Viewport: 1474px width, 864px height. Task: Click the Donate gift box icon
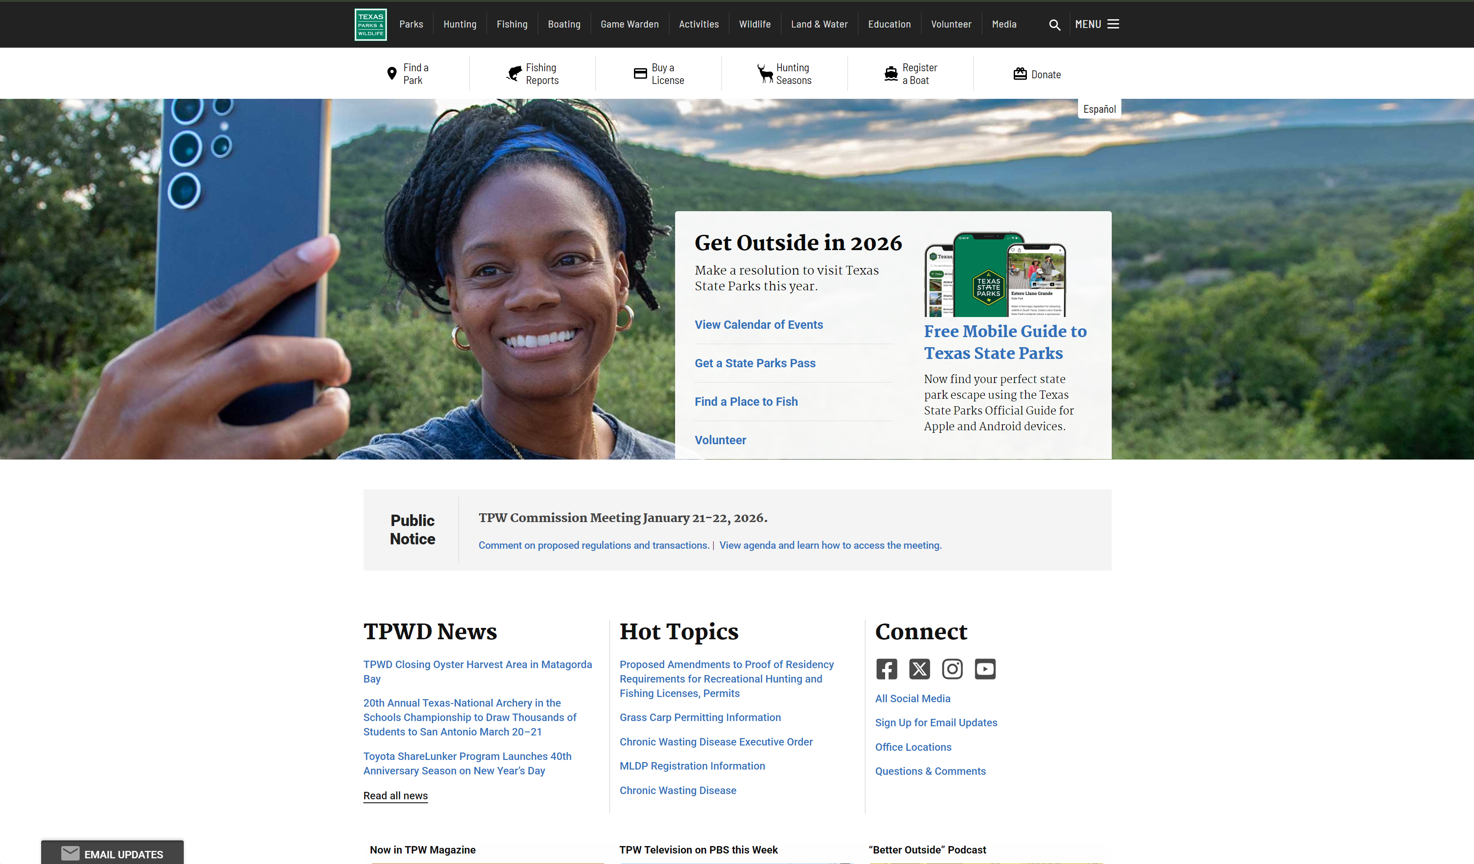click(1019, 74)
